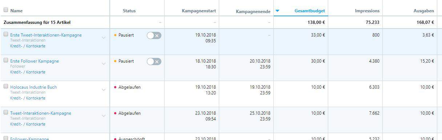The width and height of the screenshot is (442, 140).
Task: Select the checkbox for Tweet-Interaktionen-Kampagne row
Action: [5, 113]
